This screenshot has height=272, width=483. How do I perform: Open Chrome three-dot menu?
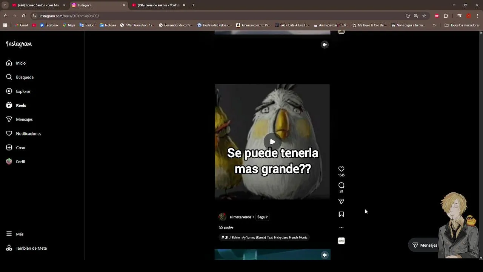click(478, 16)
